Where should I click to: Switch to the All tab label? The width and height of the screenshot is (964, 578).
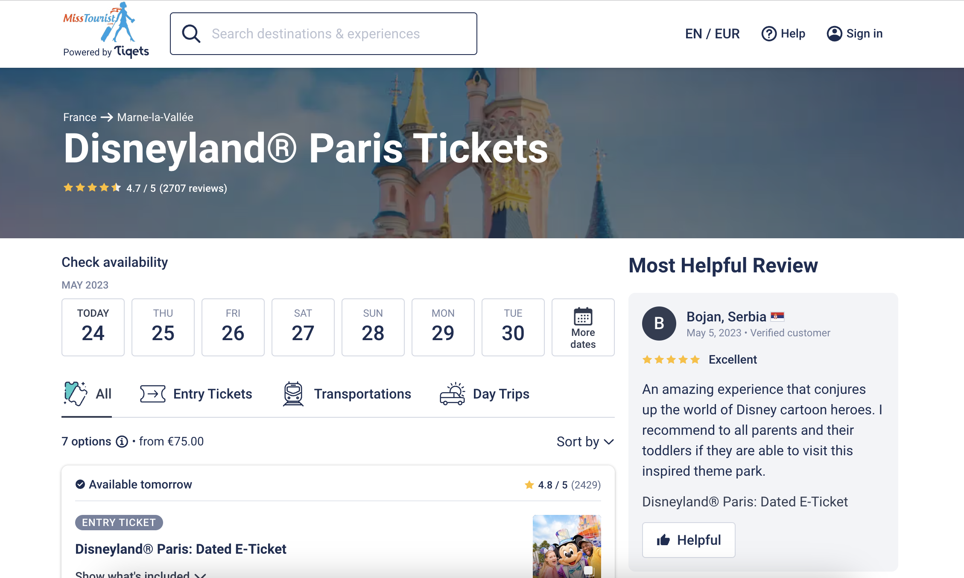coord(104,394)
